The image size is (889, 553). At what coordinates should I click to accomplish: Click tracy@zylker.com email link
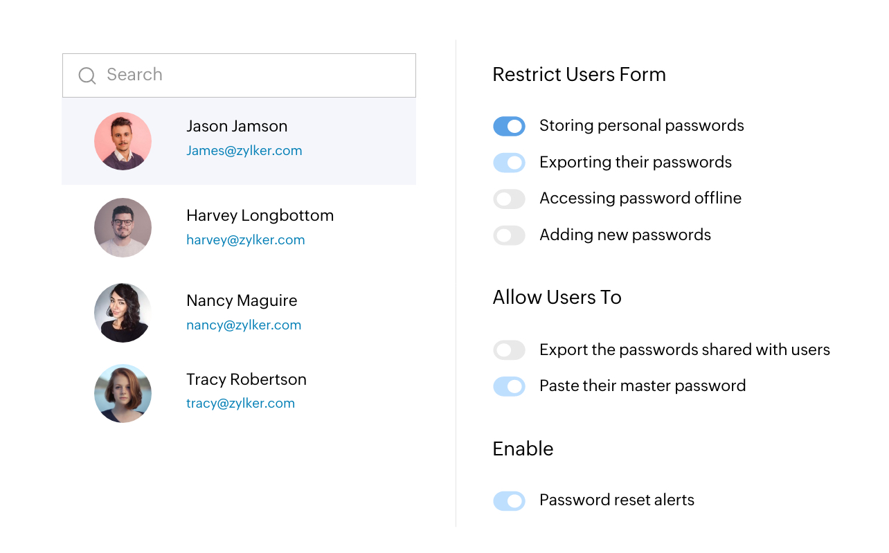tap(240, 404)
